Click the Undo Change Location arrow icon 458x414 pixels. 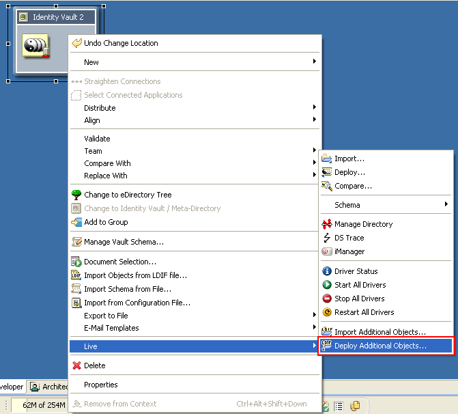pyautogui.click(x=76, y=43)
